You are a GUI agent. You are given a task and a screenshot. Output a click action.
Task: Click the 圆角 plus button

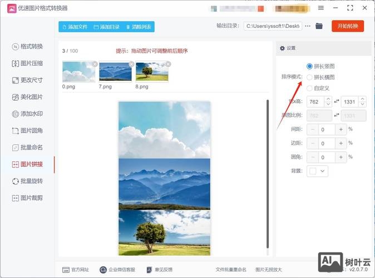[341, 157]
